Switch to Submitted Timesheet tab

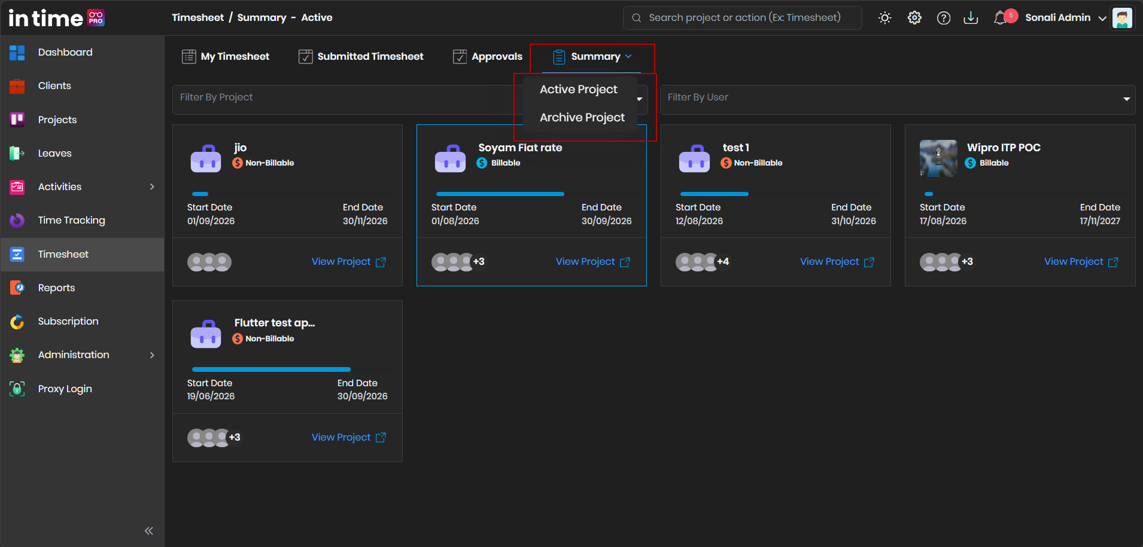click(x=361, y=57)
